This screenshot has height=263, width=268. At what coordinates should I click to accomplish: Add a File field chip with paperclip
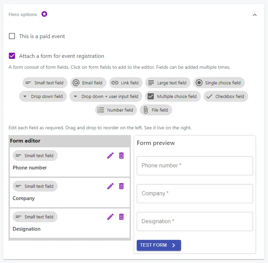(x=156, y=110)
